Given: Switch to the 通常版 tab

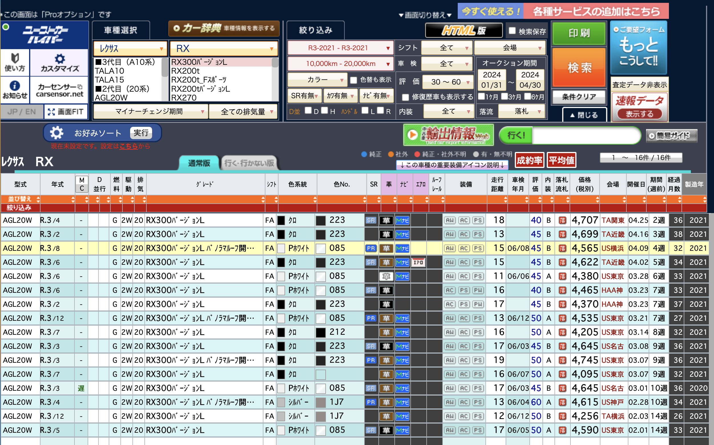Looking at the screenshot, I should pos(199,163).
